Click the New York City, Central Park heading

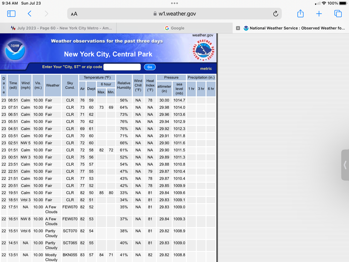108,54
